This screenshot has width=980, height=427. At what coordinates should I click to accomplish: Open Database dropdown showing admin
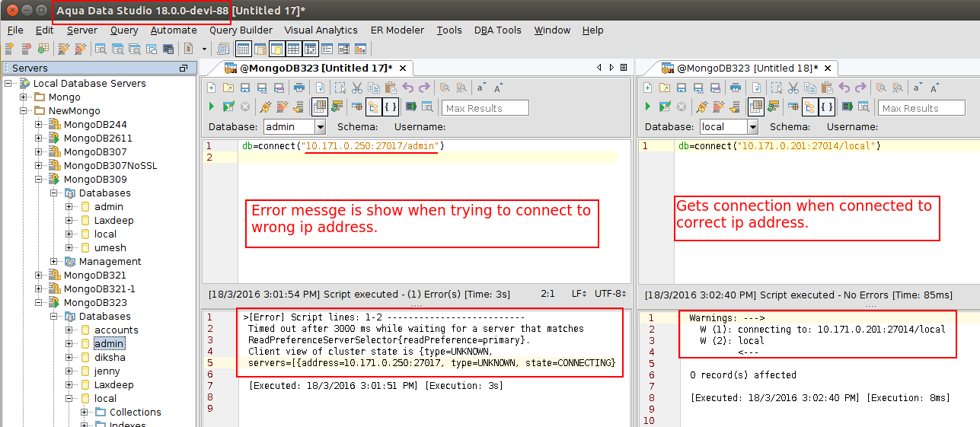320,127
